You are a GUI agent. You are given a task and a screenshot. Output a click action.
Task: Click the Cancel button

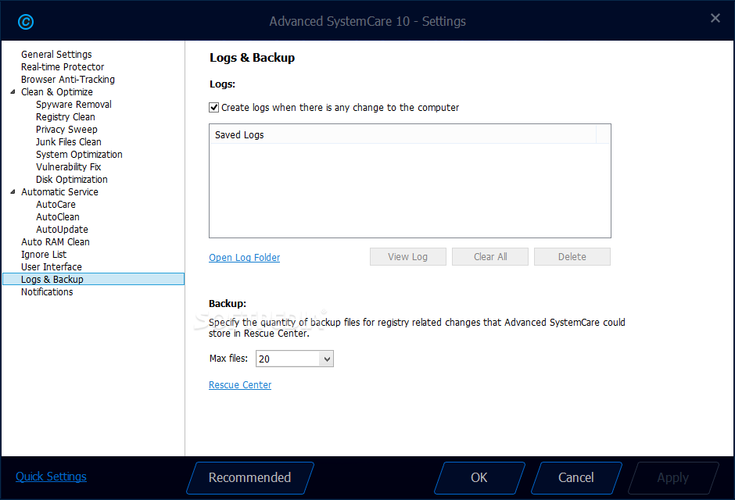(576, 477)
